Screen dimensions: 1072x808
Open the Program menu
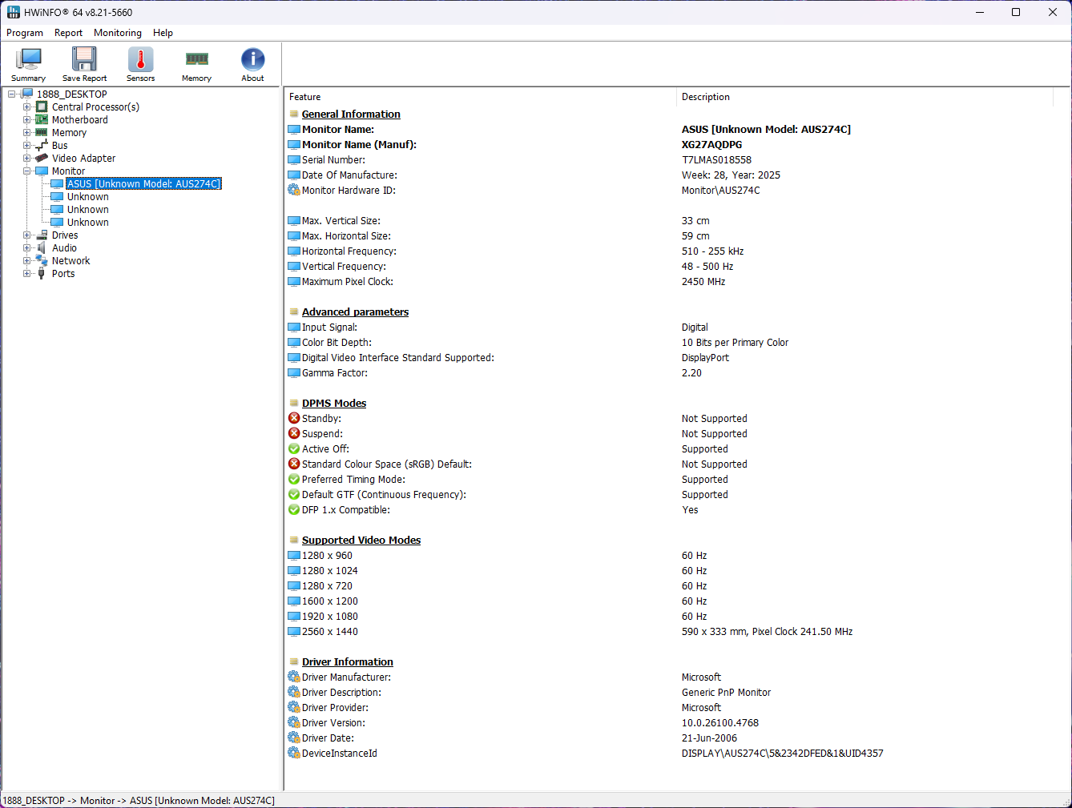(25, 33)
